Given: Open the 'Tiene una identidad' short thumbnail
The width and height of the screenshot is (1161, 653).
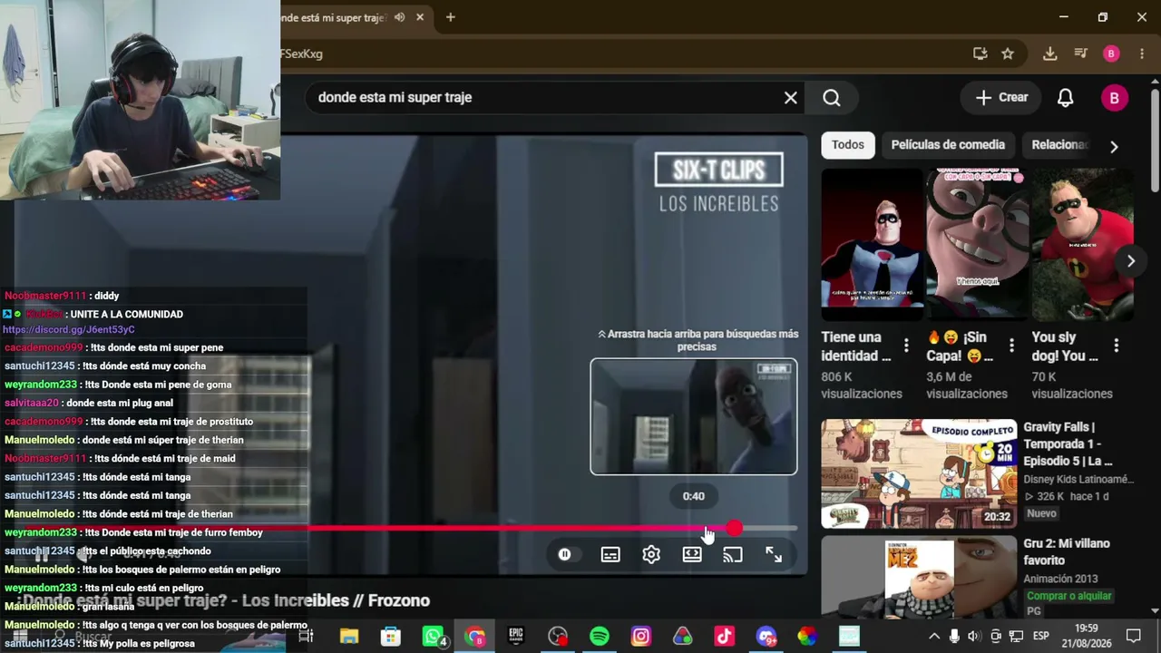Looking at the screenshot, I should [873, 243].
